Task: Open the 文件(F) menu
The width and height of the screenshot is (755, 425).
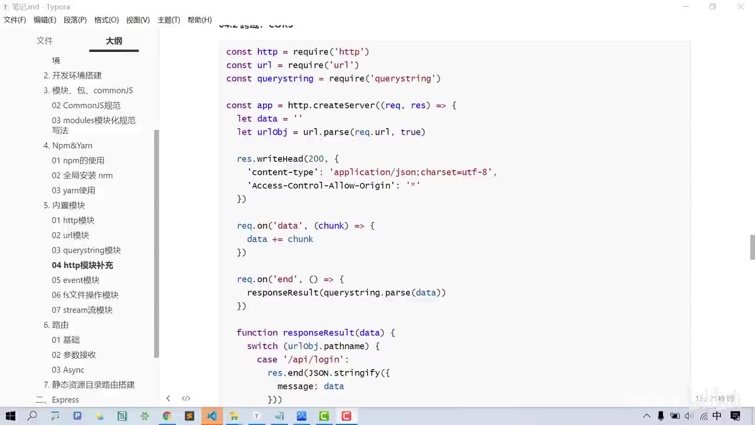Action: point(15,20)
